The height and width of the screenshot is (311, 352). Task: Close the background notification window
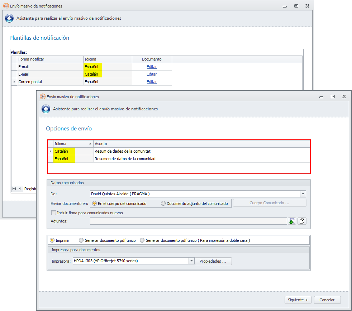307,6
